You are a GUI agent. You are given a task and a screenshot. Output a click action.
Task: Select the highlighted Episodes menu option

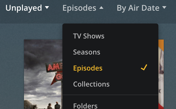(x=110, y=68)
